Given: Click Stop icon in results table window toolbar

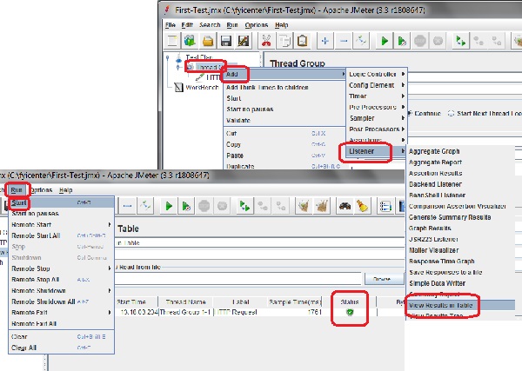Looking at the screenshot, I should [x=204, y=206].
